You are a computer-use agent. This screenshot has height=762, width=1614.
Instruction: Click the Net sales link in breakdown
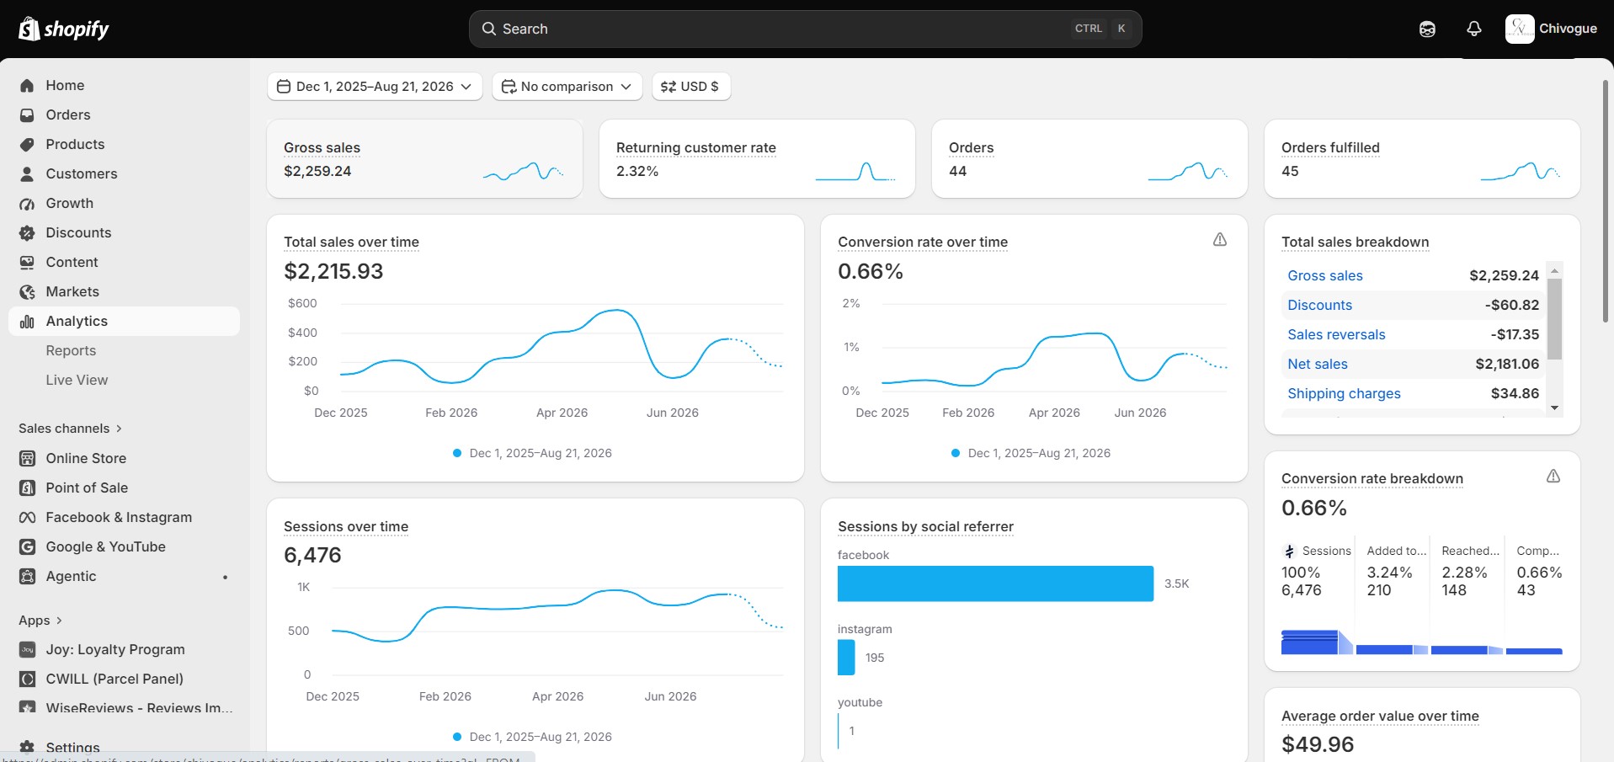coord(1318,364)
